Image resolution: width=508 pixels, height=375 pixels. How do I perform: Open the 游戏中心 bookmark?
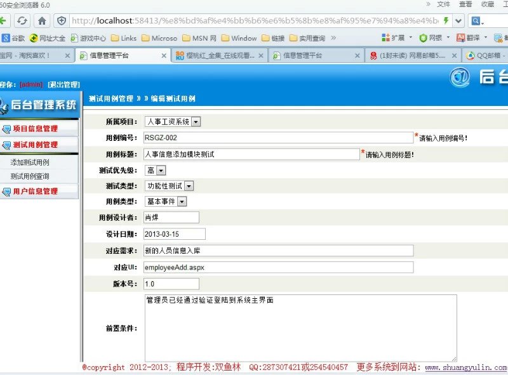pos(88,38)
